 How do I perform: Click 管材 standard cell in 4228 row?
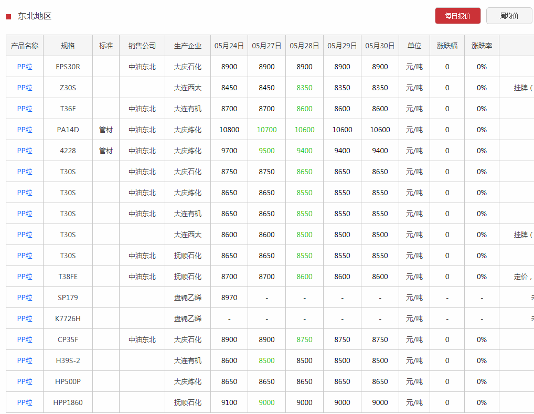pyautogui.click(x=106, y=151)
